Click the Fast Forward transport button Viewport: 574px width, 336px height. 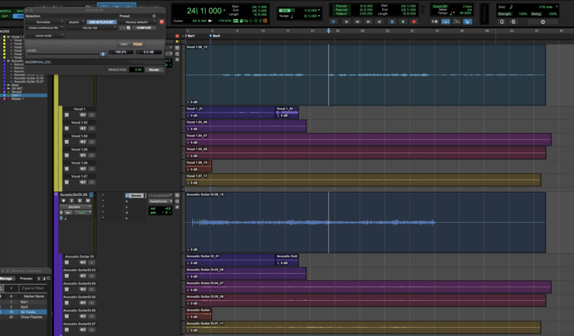click(x=369, y=22)
